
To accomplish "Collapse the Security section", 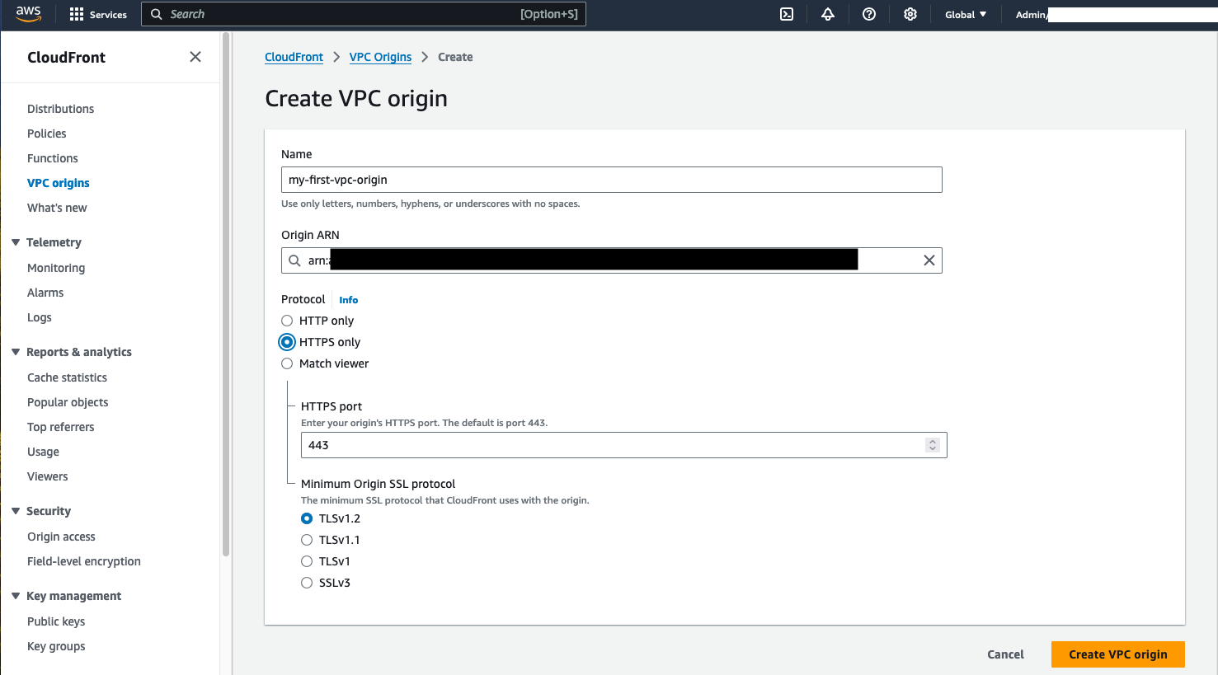I will [16, 511].
